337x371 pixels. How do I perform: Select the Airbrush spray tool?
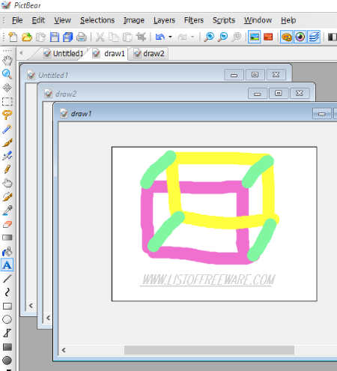pyautogui.click(x=7, y=156)
